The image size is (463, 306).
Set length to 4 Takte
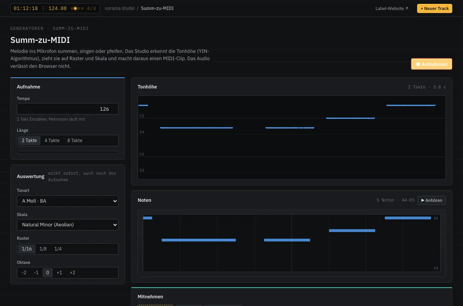tap(52, 141)
